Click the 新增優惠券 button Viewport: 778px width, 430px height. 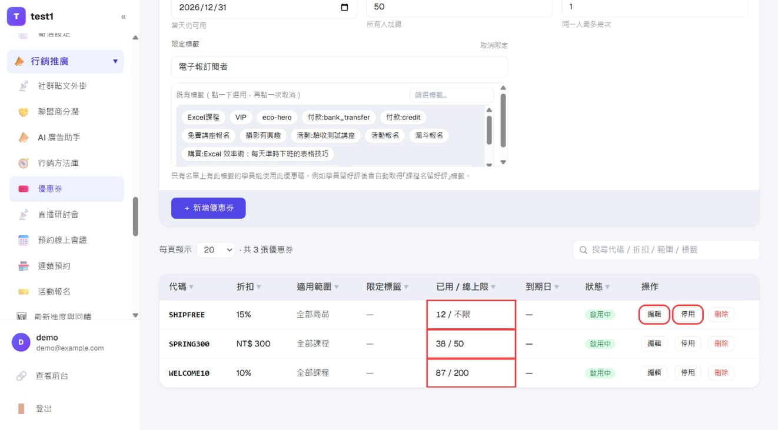click(x=208, y=208)
